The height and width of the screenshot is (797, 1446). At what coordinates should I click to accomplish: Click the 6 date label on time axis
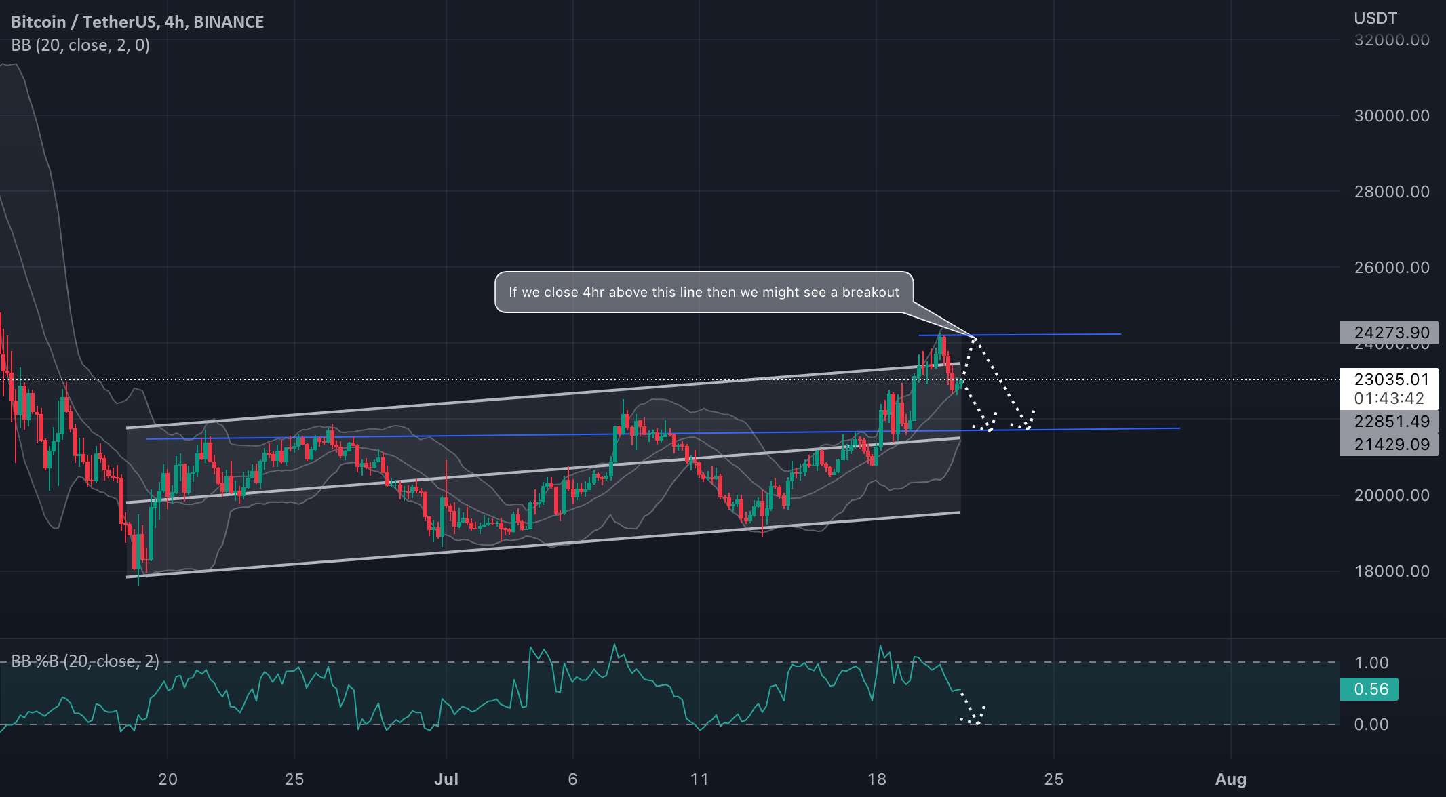[x=572, y=779]
